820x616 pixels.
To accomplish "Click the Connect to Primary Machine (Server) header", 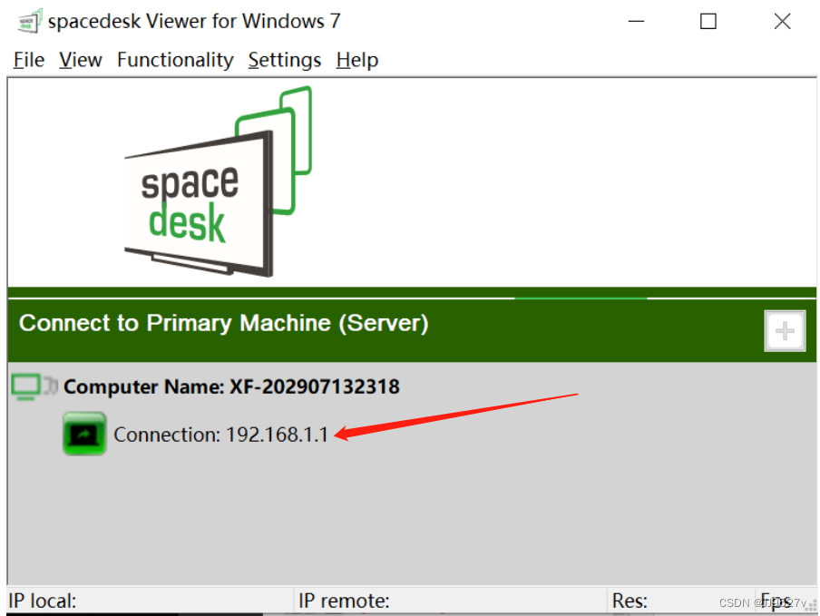I will point(224,323).
